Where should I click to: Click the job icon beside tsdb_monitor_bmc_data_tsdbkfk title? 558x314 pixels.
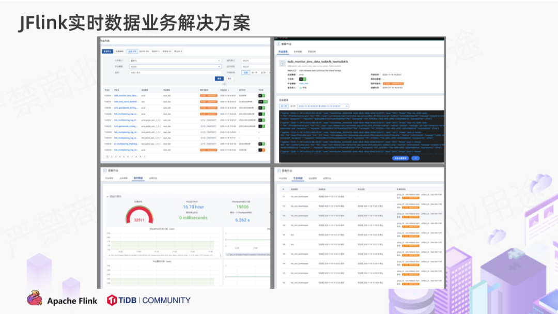coord(282,64)
